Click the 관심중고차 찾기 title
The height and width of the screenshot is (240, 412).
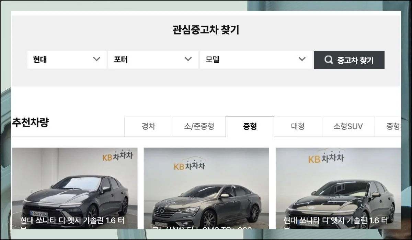pyautogui.click(x=206, y=30)
